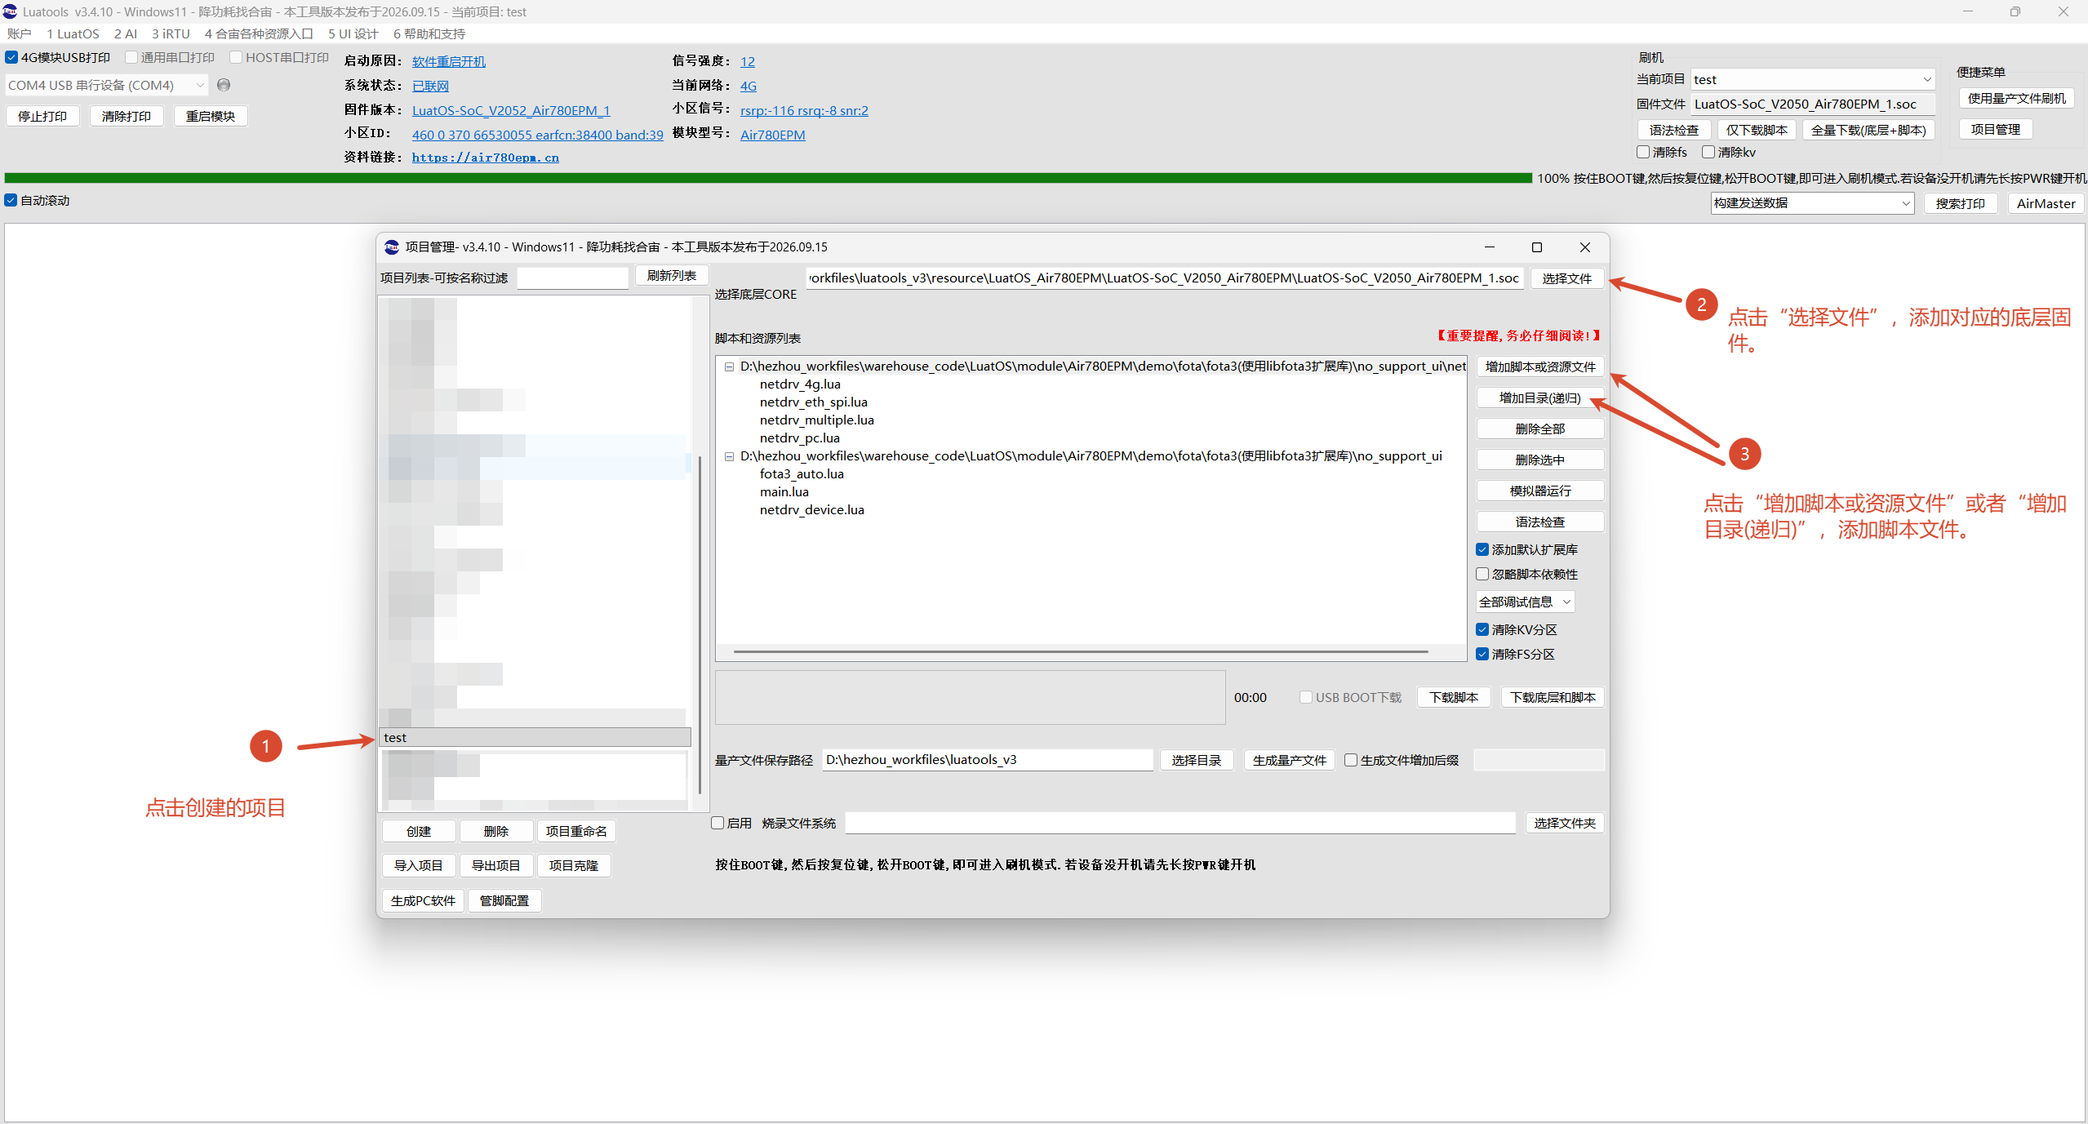Click 停止打印 button
Image resolution: width=2088 pixels, height=1124 pixels.
[x=42, y=116]
